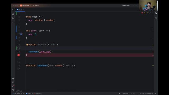This screenshot has width=169, height=95.
Task: Open the Services tool window icon
Action: pyautogui.click(x=13, y=79)
